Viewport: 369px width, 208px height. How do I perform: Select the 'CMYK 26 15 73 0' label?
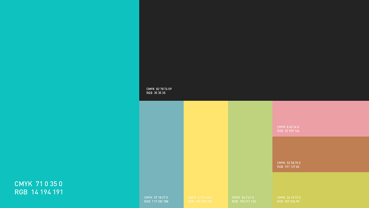coord(289,198)
